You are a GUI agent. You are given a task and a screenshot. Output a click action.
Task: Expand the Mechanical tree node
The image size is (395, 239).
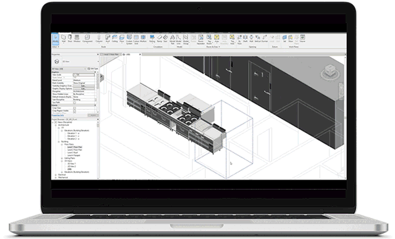pos(56,178)
